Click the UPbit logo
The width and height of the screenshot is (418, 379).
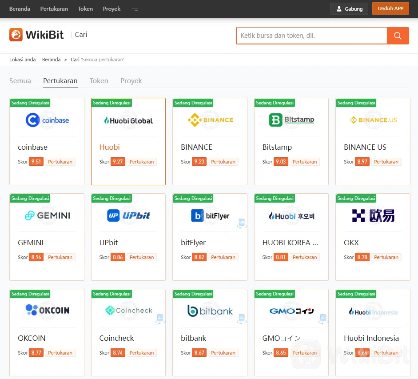pos(128,215)
